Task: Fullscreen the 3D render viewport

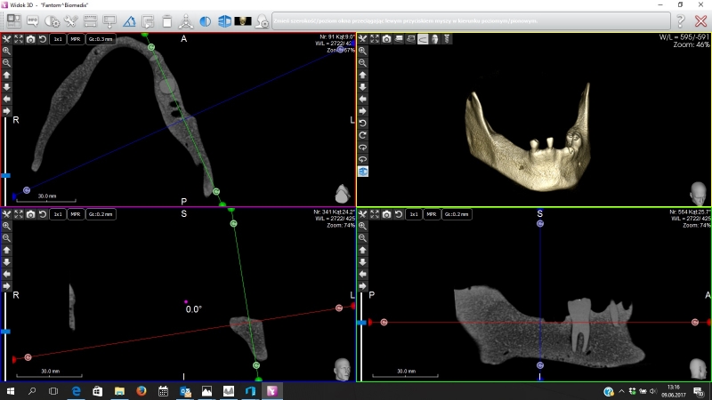Action: click(374, 40)
